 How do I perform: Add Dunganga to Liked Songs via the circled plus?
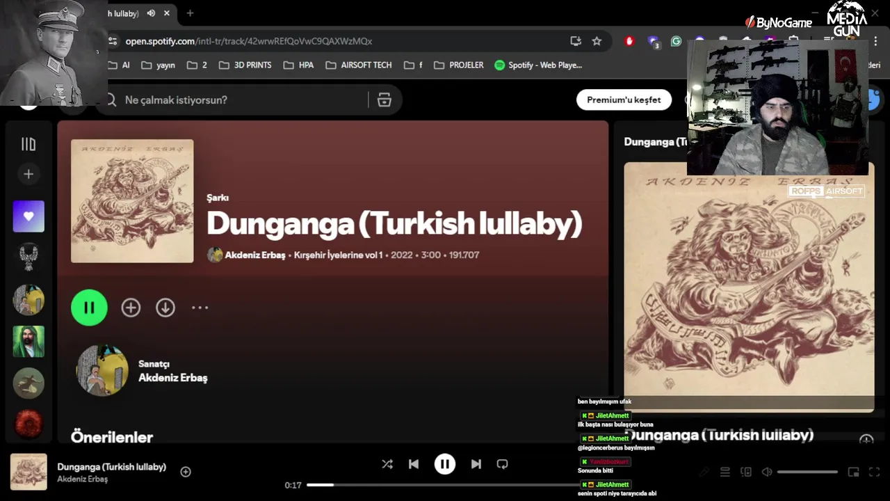[x=131, y=308]
